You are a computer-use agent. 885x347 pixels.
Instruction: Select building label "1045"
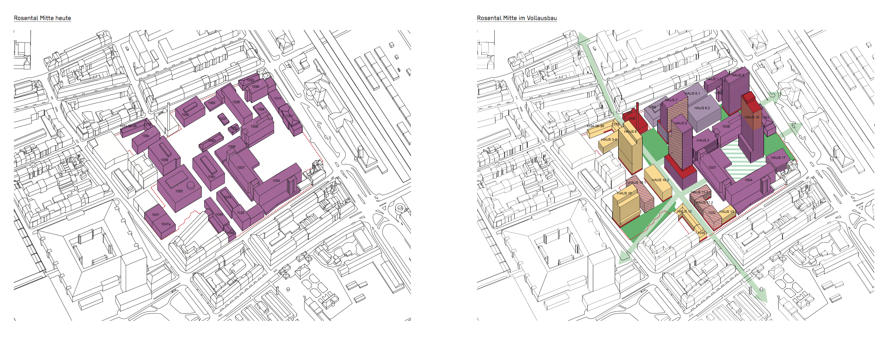(219, 214)
